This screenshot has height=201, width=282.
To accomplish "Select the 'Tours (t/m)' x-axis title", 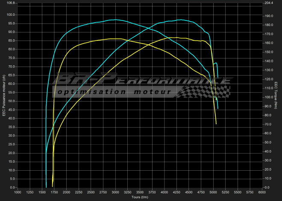I will coord(139,198).
